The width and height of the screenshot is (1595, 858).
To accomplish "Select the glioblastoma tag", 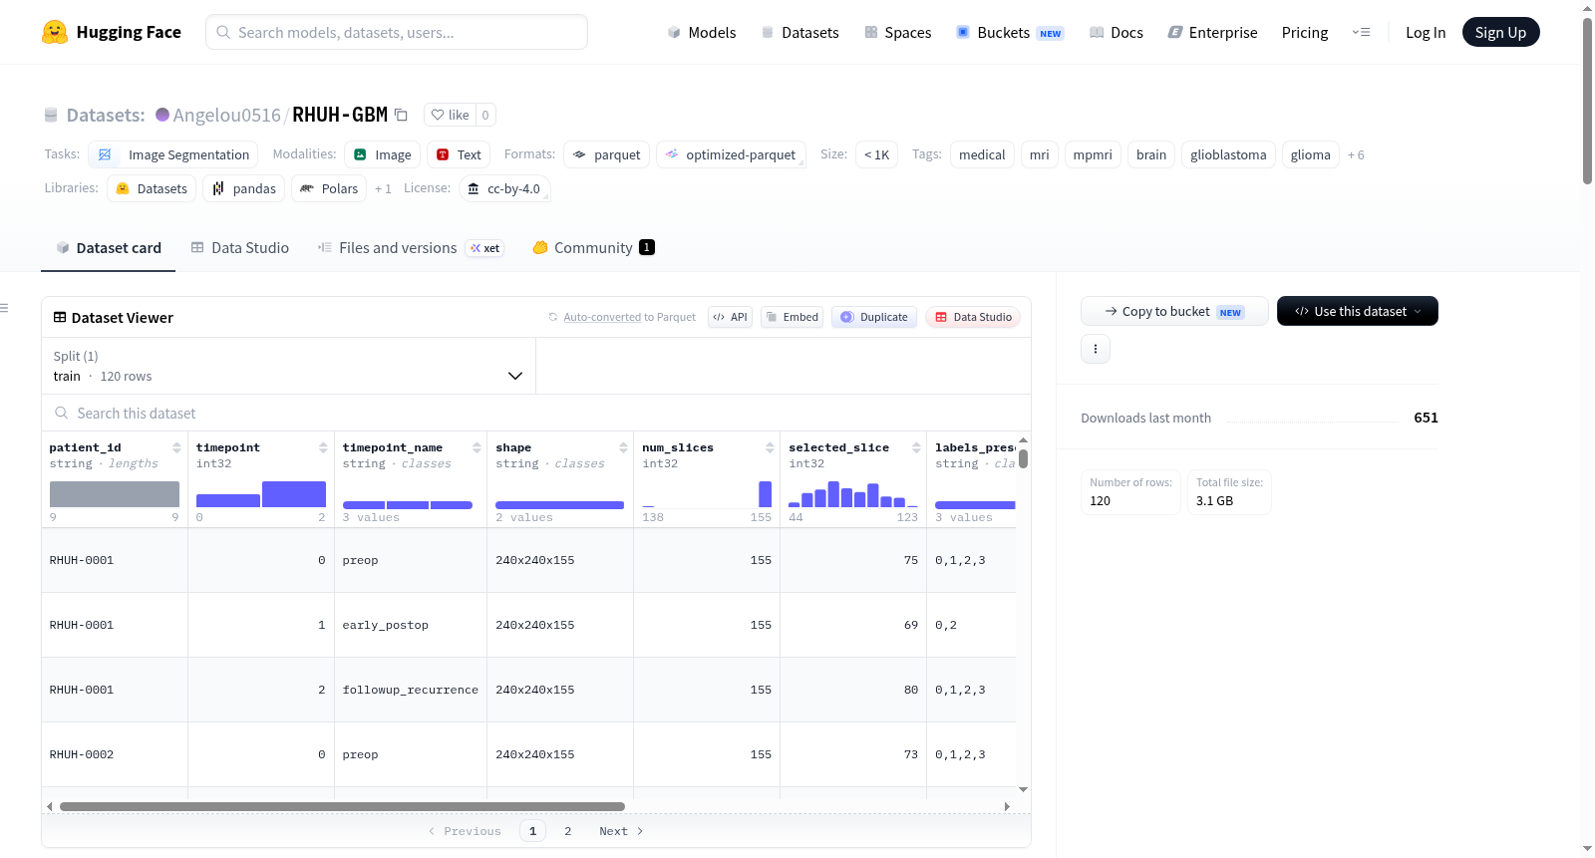I will 1228,154.
